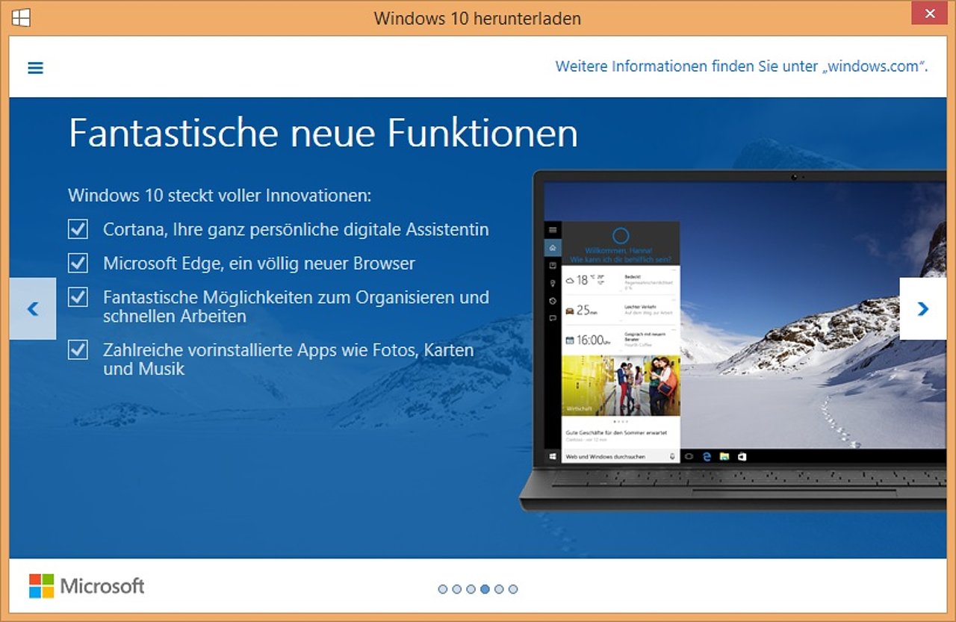Image resolution: width=956 pixels, height=622 pixels.
Task: Click the Cortana circle in the laptop image
Action: coord(620,237)
